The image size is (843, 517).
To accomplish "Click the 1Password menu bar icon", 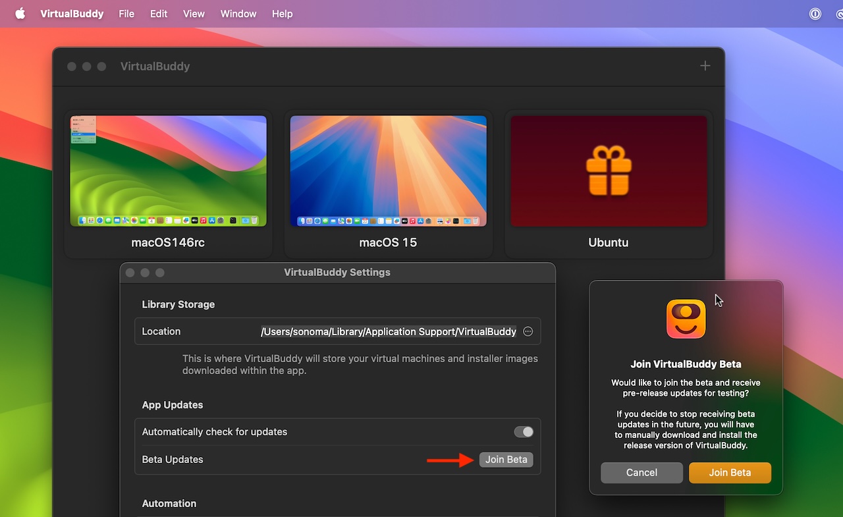I will coord(815,14).
